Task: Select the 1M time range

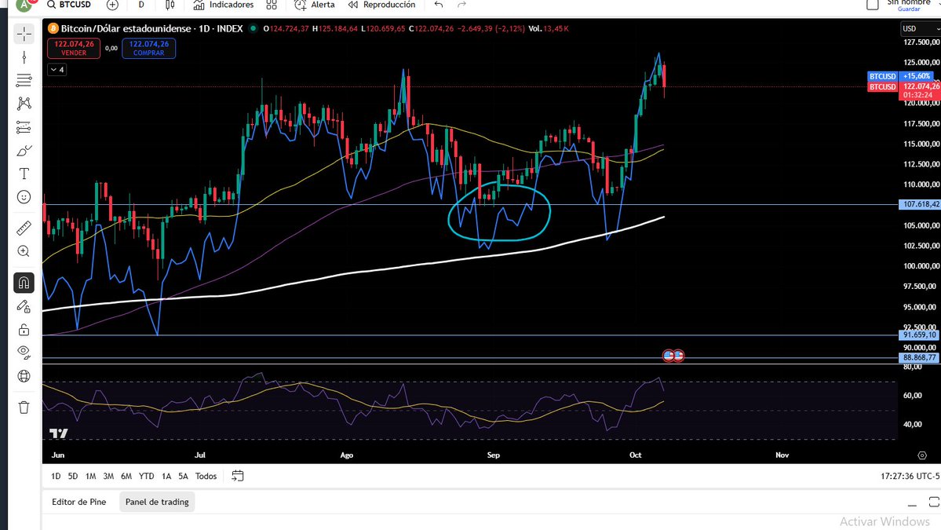Action: pyautogui.click(x=90, y=476)
